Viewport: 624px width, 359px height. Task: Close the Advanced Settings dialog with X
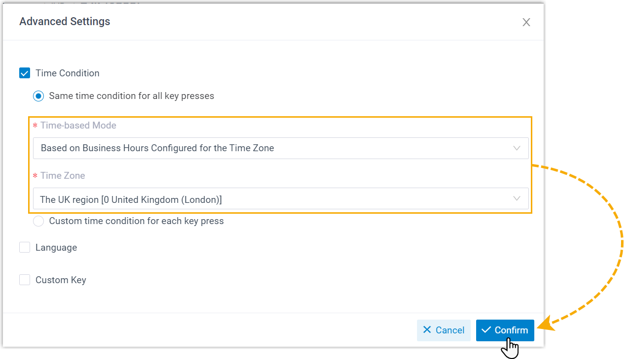[x=526, y=22]
